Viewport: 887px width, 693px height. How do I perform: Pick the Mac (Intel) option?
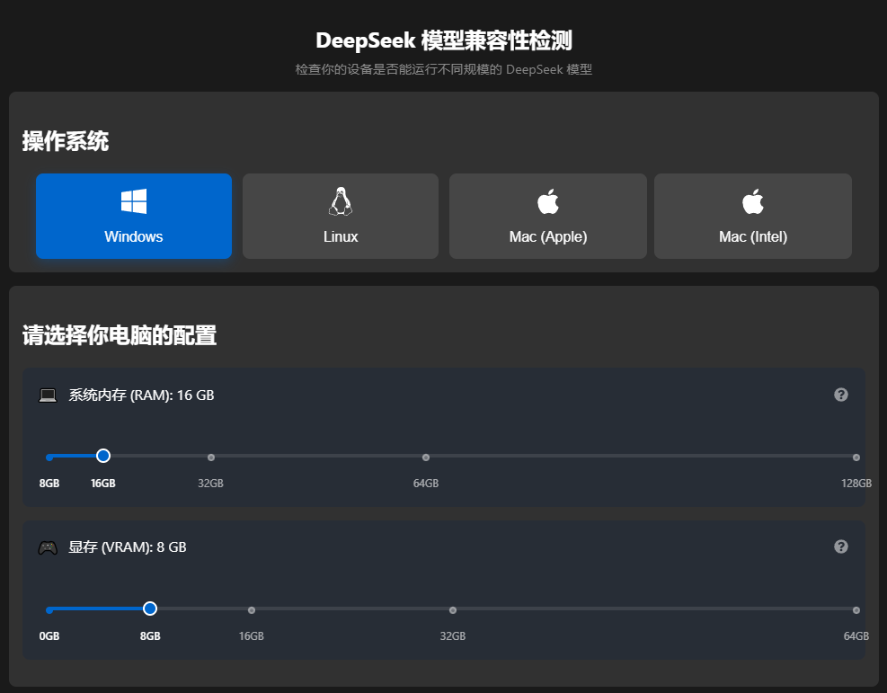point(753,216)
